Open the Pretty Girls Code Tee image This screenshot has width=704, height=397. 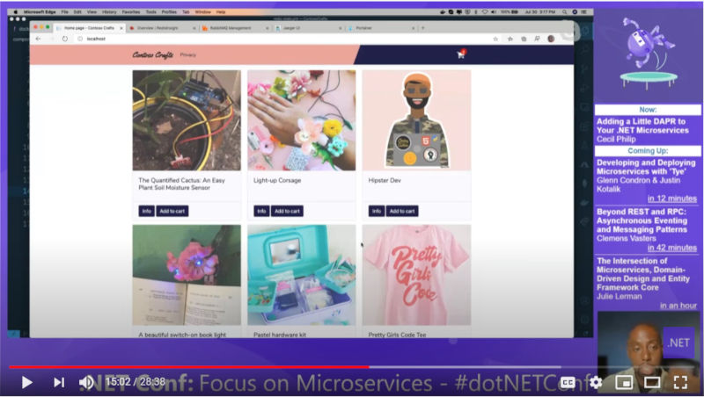[x=416, y=275]
